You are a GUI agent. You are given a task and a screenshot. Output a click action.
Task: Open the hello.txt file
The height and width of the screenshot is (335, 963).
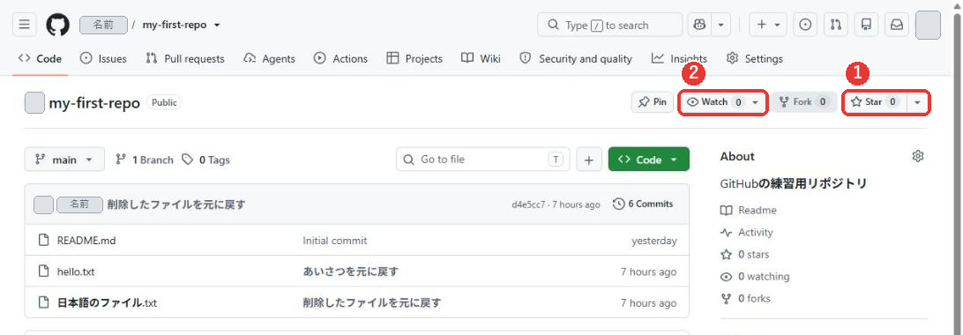click(76, 272)
